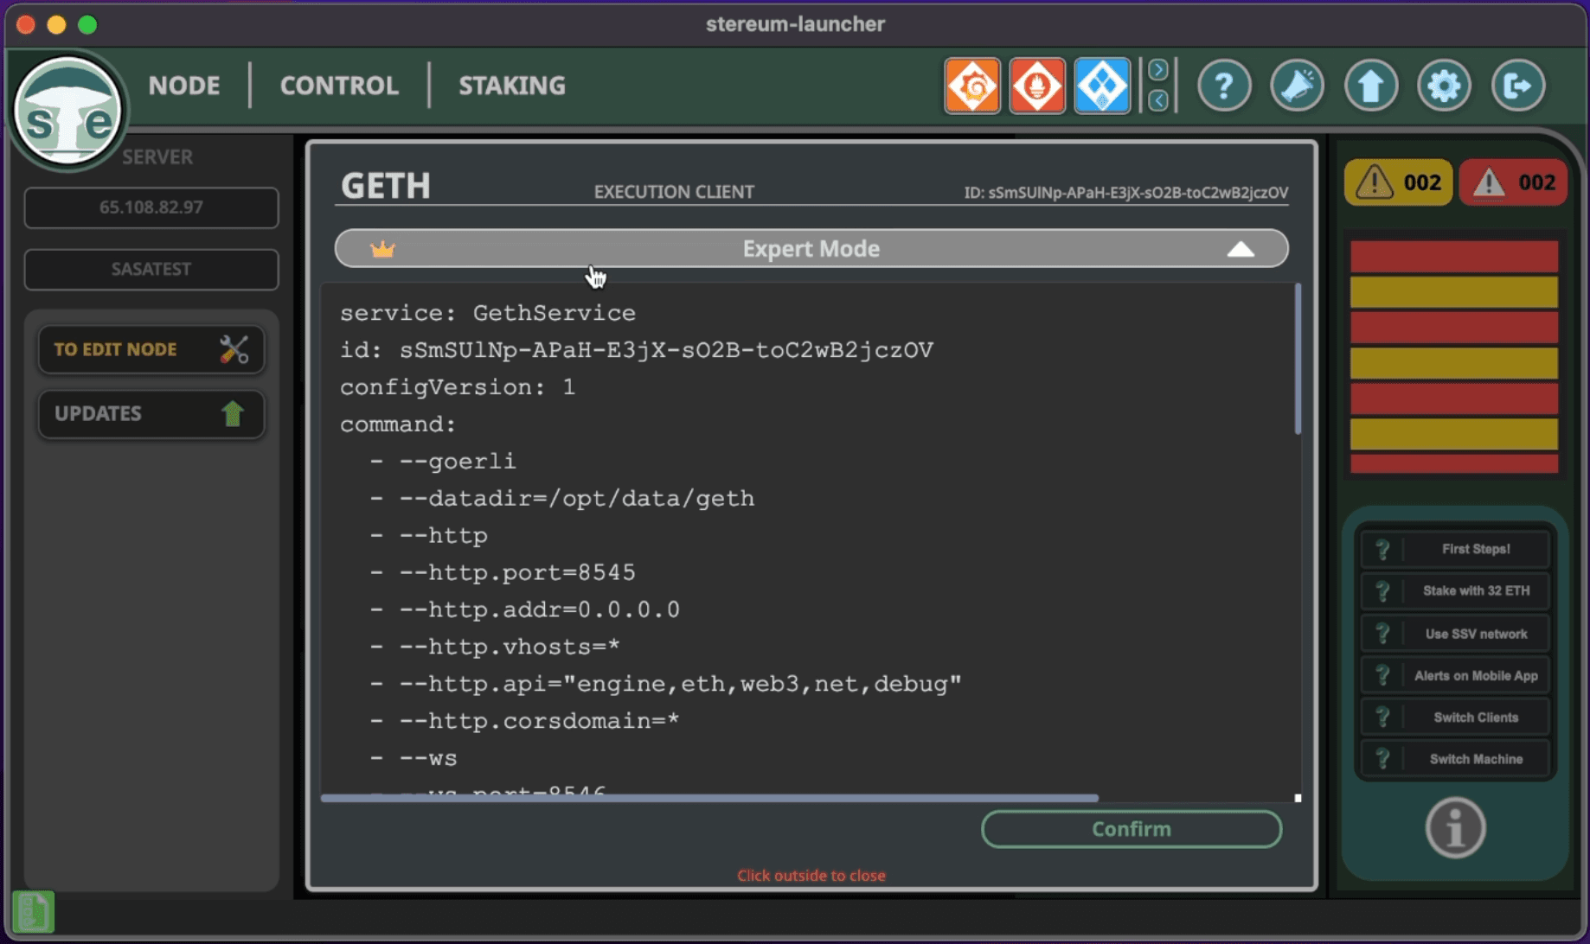The image size is (1590, 944).
Task: Click the macOS green zoom button
Action: click(x=87, y=24)
